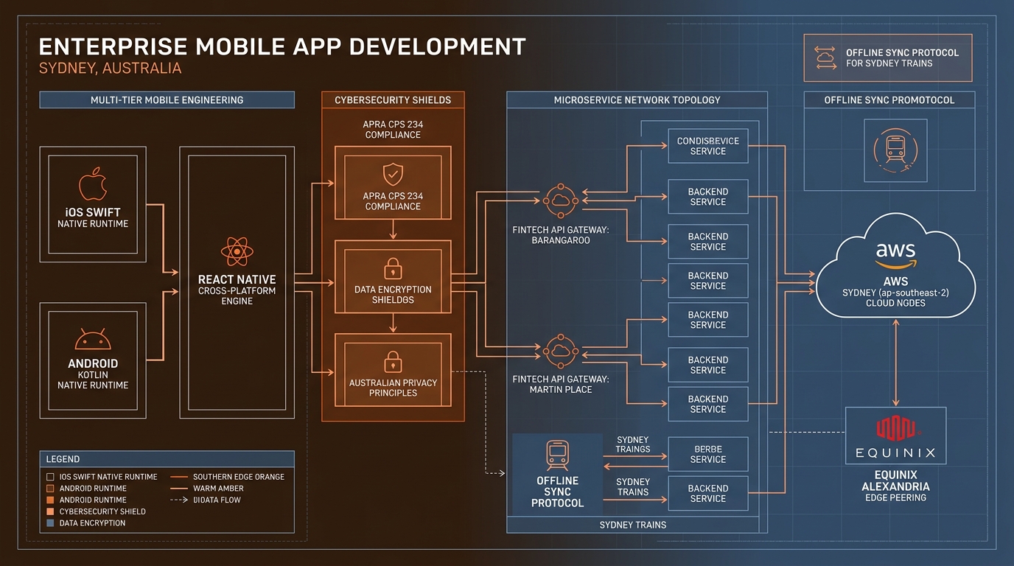The width and height of the screenshot is (1014, 566).
Task: Click the Condisrevice Service box
Action: coord(708,146)
